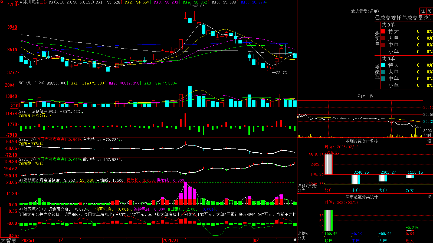Viewport: 433px width, 243px height.
Task: Click the star icon beside 冰川网络
Action: tap(21, 2)
